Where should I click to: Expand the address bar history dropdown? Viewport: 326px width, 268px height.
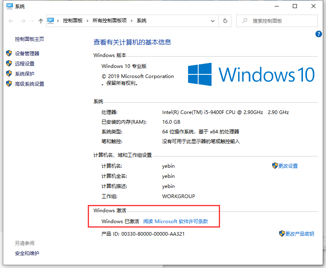pos(213,21)
